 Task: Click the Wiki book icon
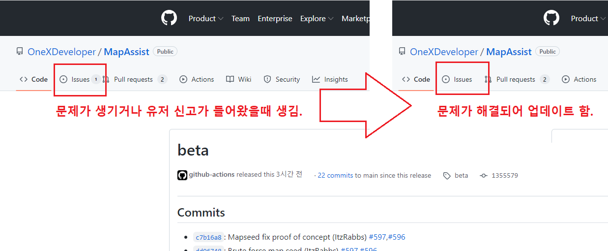230,79
